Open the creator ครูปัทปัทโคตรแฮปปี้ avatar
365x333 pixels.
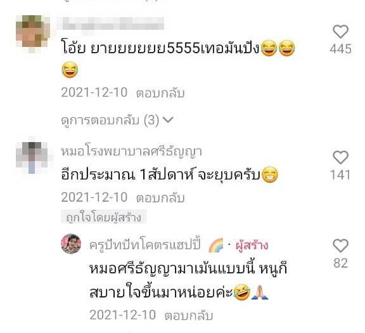click(x=71, y=244)
